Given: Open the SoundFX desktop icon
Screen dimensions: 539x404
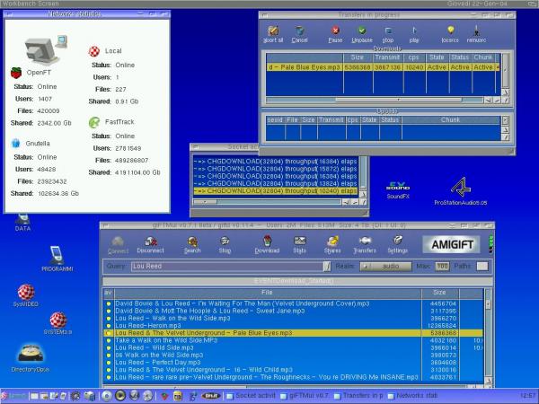Looking at the screenshot, I should [398, 190].
